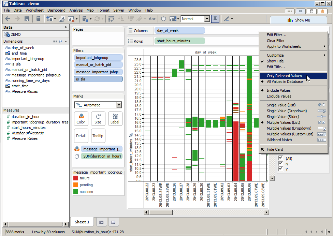Click the Connect to Data cylinder icon

(38, 19)
